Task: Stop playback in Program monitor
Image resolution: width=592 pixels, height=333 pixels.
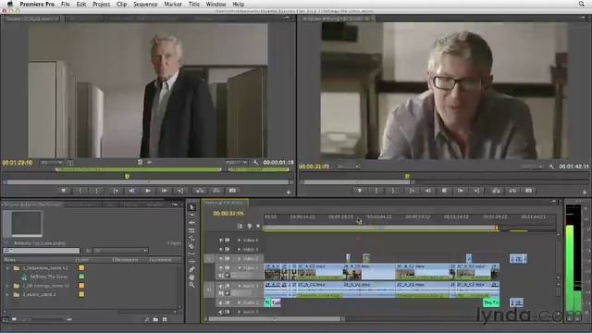Action: pos(444,191)
